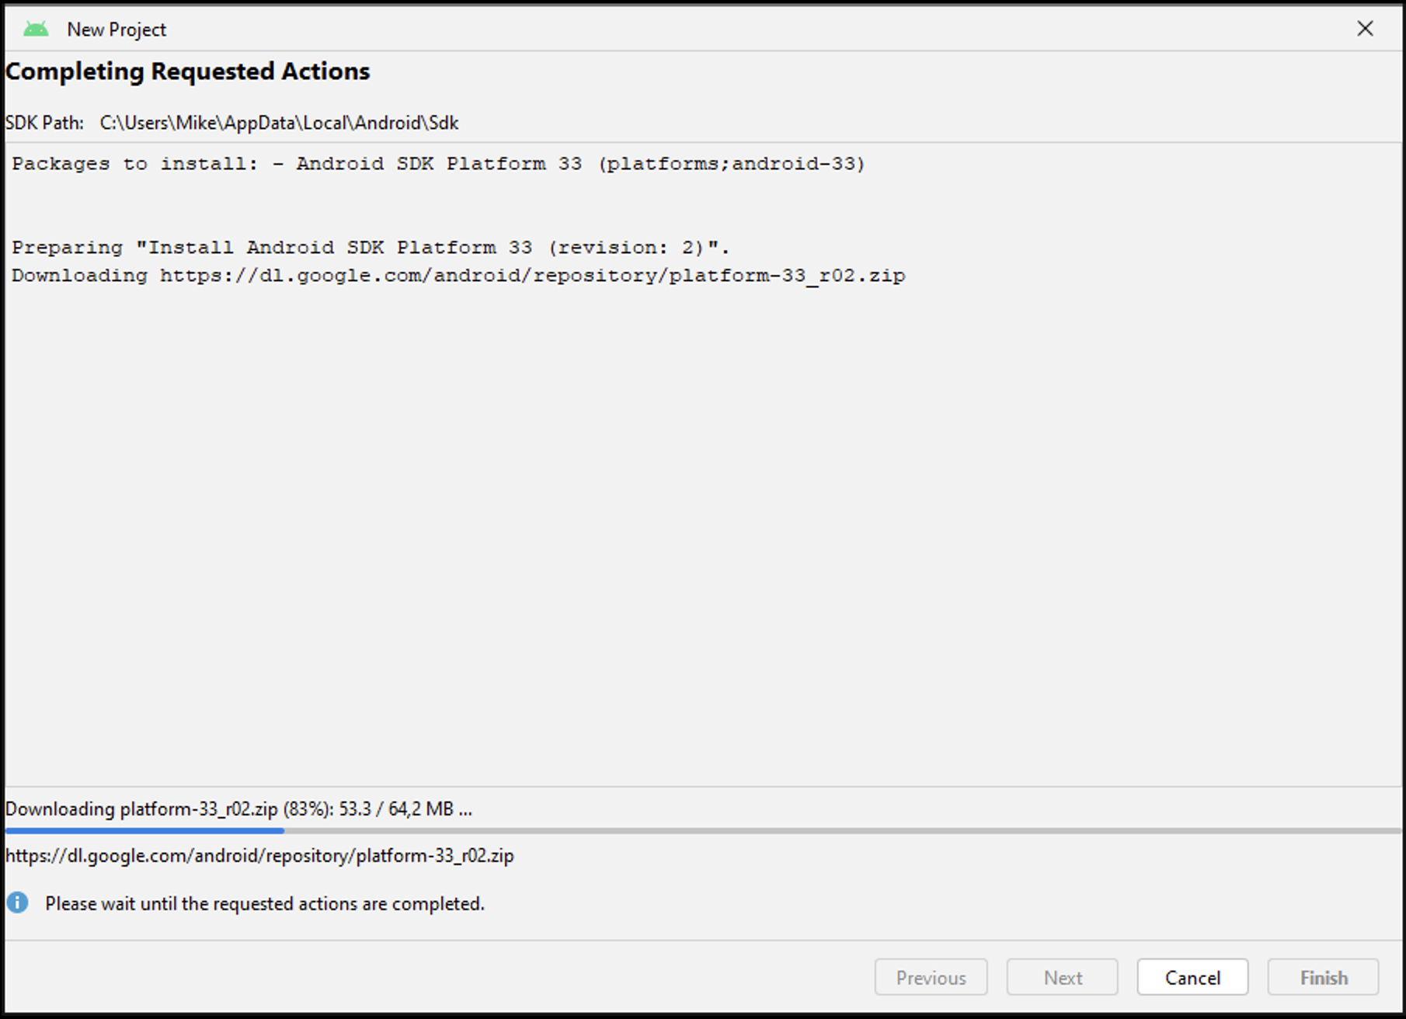
Task: Click the 'Packages to install' log line
Action: [438, 164]
